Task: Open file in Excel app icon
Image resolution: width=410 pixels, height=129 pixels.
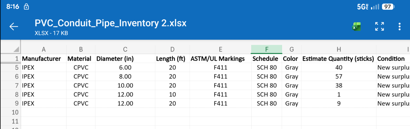Action: tap(356, 27)
